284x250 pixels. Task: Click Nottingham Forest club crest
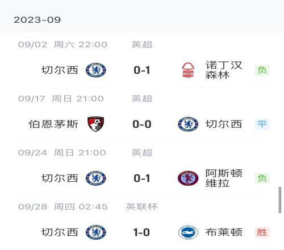pyautogui.click(x=188, y=70)
